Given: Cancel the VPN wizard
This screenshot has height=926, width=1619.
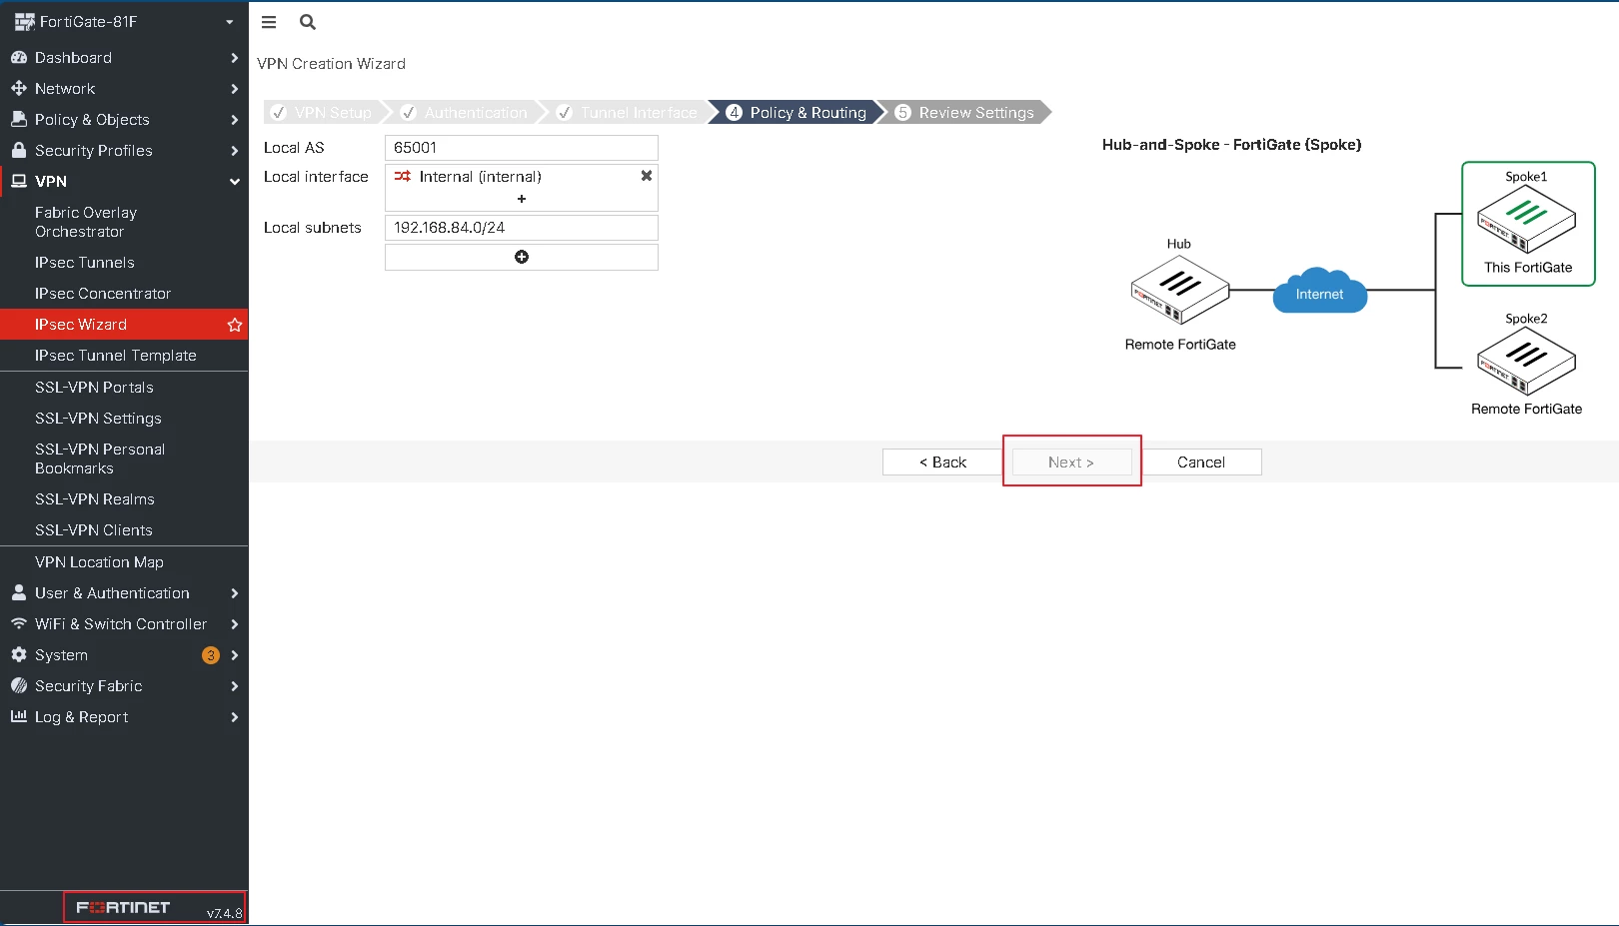Looking at the screenshot, I should [1201, 463].
